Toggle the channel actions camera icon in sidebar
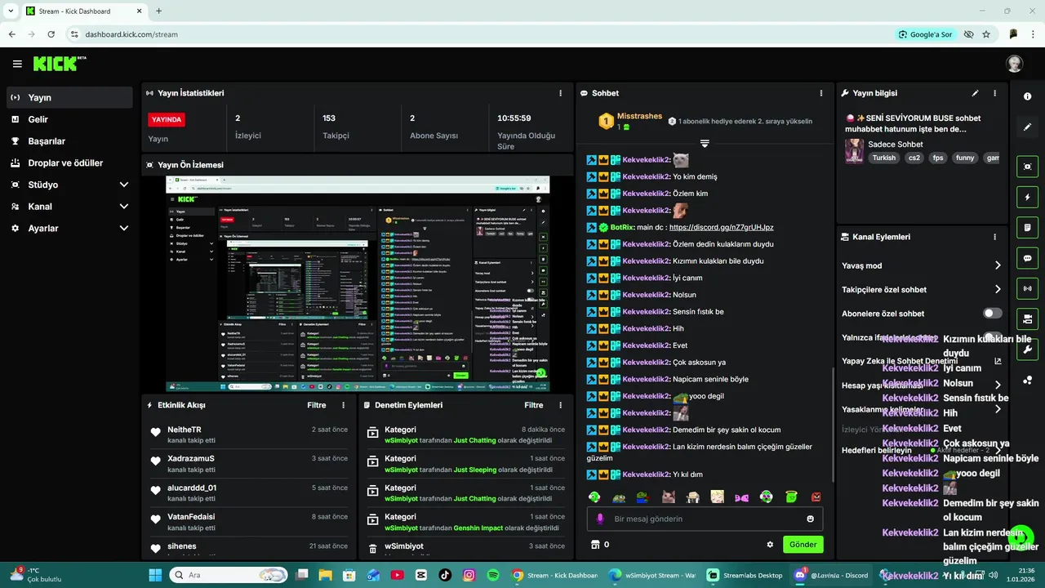This screenshot has width=1045, height=588. [1027, 318]
